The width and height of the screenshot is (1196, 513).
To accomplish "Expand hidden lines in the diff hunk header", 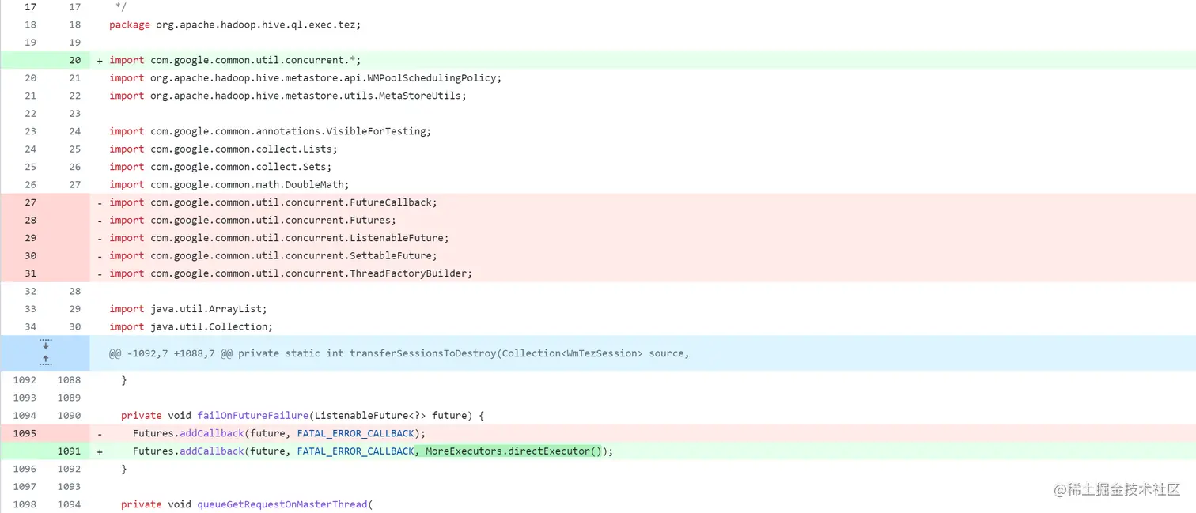I will [45, 353].
